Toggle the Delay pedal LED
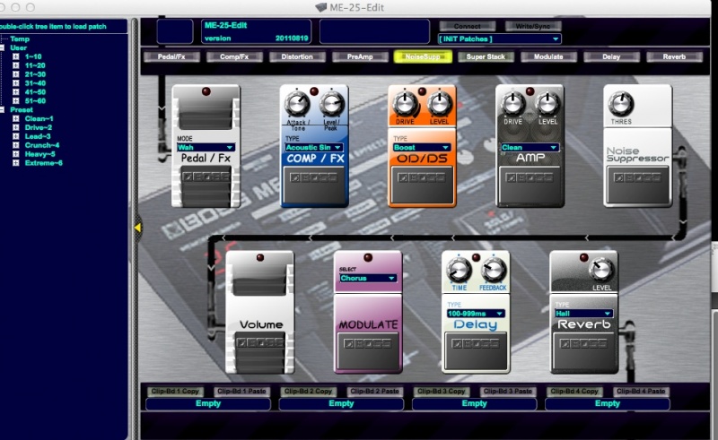The image size is (718, 440). click(476, 257)
